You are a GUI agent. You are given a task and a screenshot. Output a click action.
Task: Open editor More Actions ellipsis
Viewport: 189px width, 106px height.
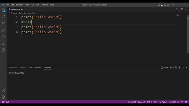coord(186,9)
